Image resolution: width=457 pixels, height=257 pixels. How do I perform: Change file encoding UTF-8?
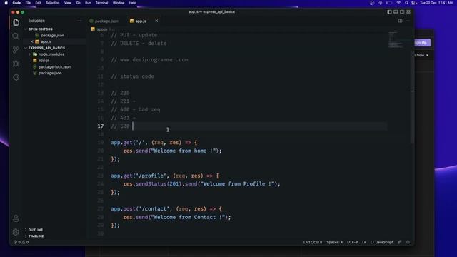[352, 242]
